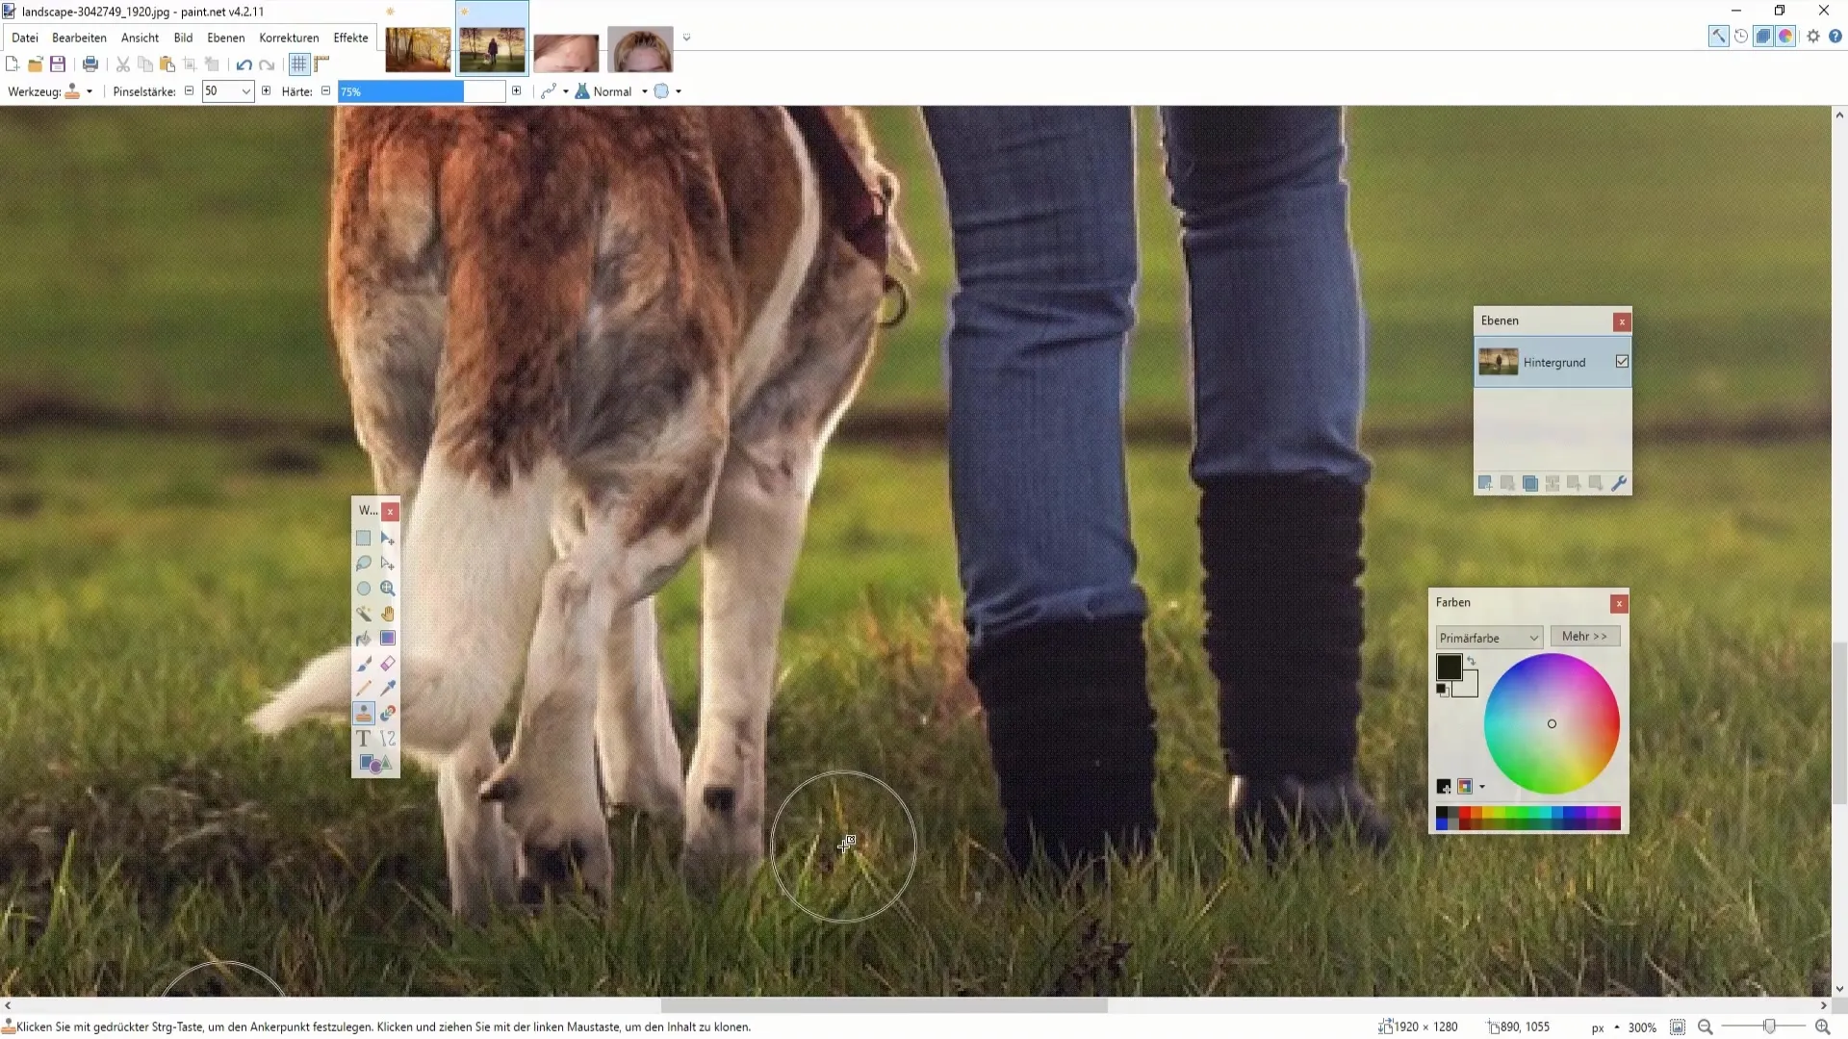
Task: Open the Bild menu
Action: [x=183, y=38]
